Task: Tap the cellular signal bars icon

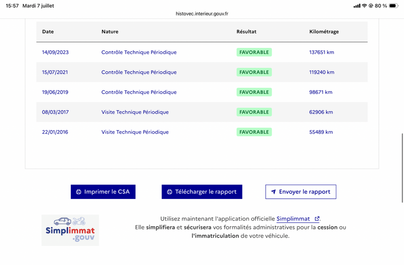Action: 357,6
